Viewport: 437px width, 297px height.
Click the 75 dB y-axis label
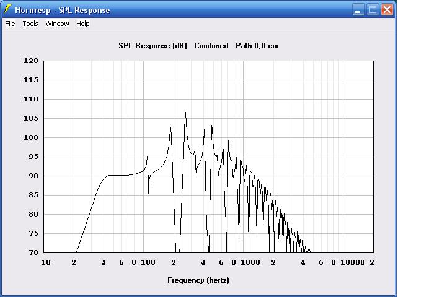[x=33, y=234]
